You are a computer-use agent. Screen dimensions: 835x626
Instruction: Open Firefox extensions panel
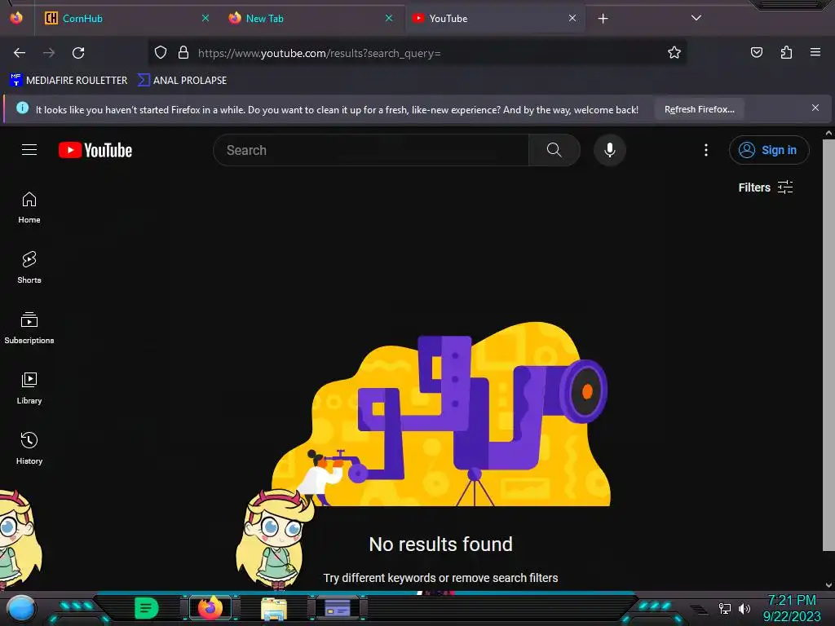(786, 52)
